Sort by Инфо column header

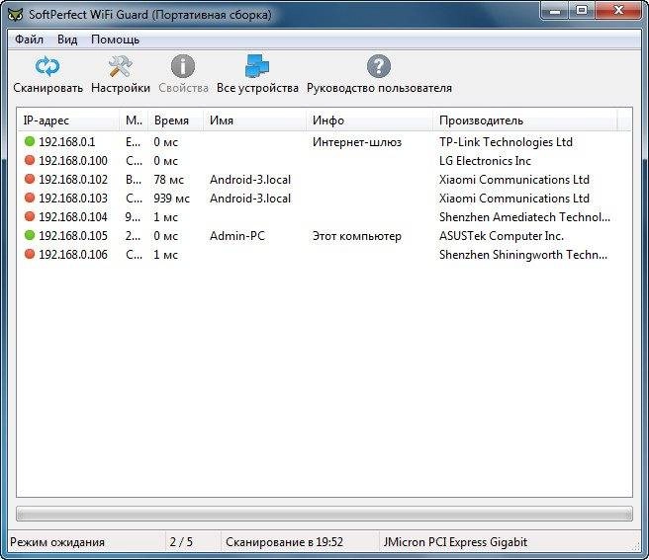(370, 120)
